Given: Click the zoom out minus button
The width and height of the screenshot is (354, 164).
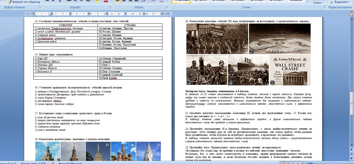Looking at the screenshot, I should point(319,163).
